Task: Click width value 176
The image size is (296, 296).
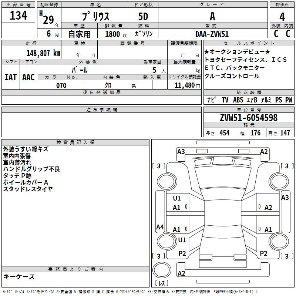Action: point(255,133)
